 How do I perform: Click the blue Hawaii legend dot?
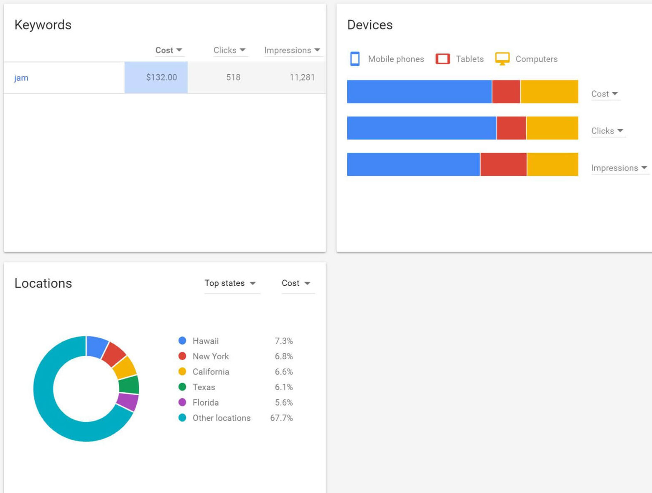[182, 341]
